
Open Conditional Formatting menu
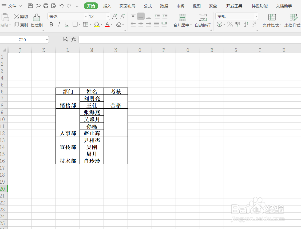pyautogui.click(x=272, y=20)
